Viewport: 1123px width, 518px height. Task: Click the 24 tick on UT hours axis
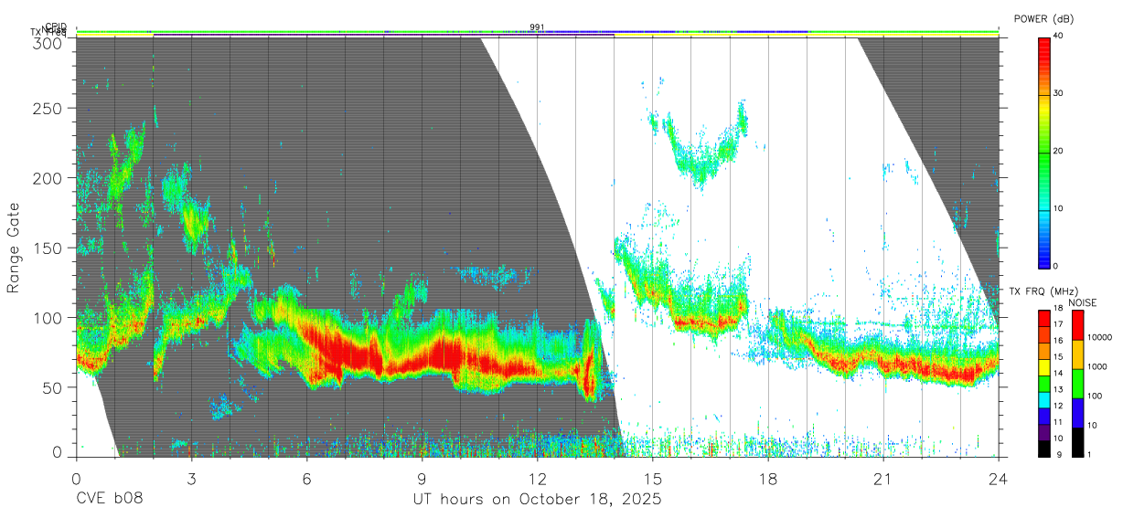click(x=999, y=478)
